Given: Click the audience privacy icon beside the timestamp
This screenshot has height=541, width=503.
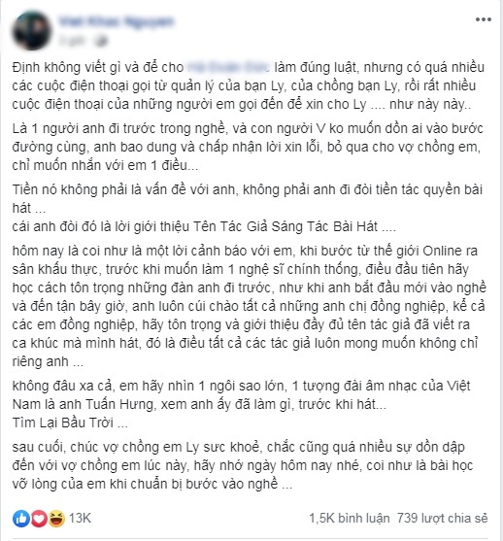Looking at the screenshot, I should point(101,41).
